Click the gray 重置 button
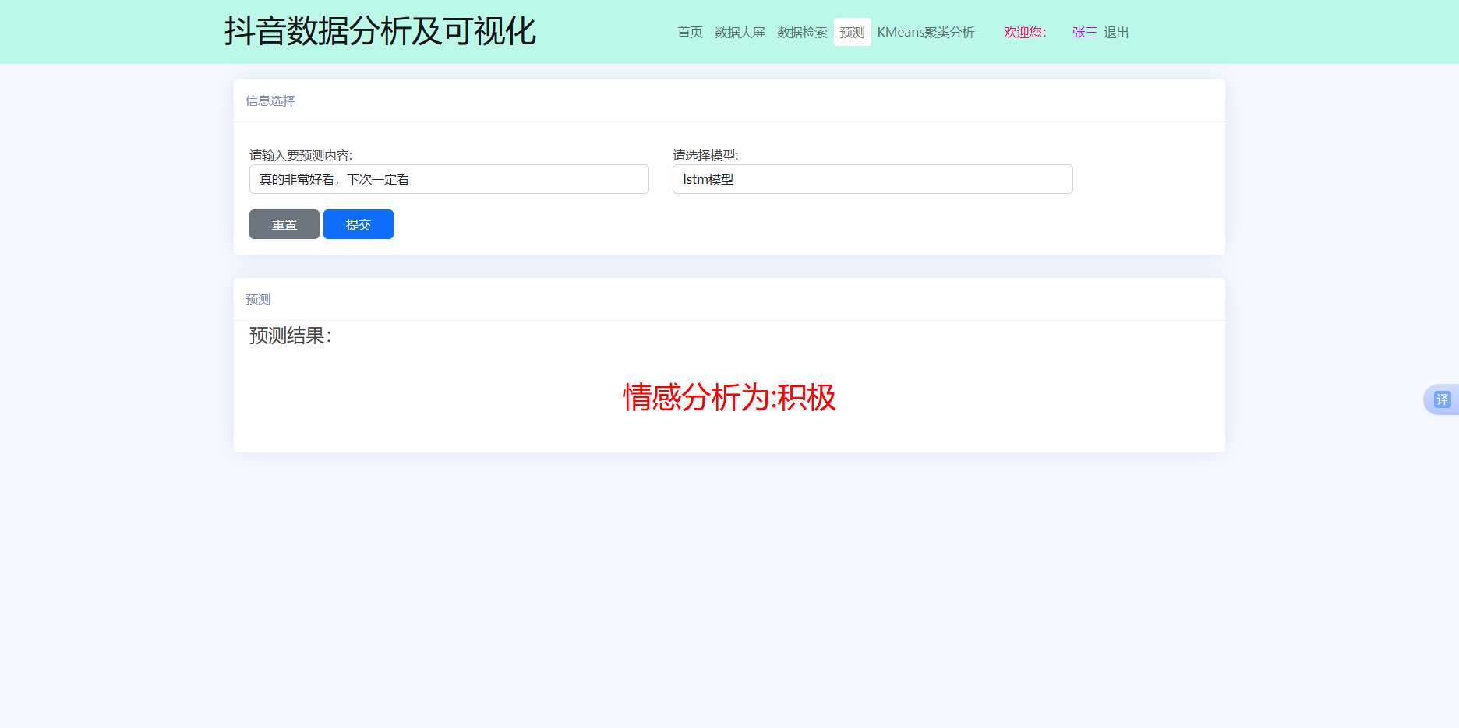 tap(284, 224)
